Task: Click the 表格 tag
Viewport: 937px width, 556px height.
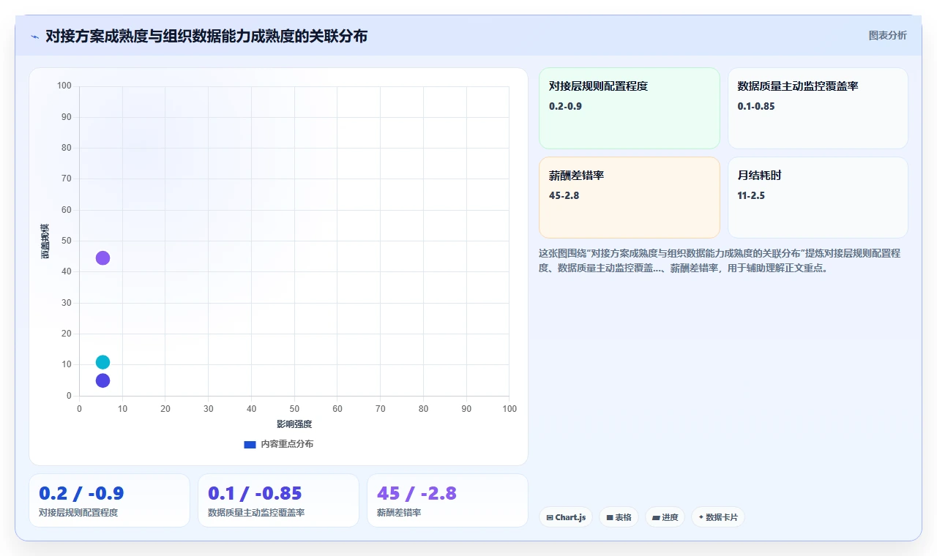Action: point(619,517)
